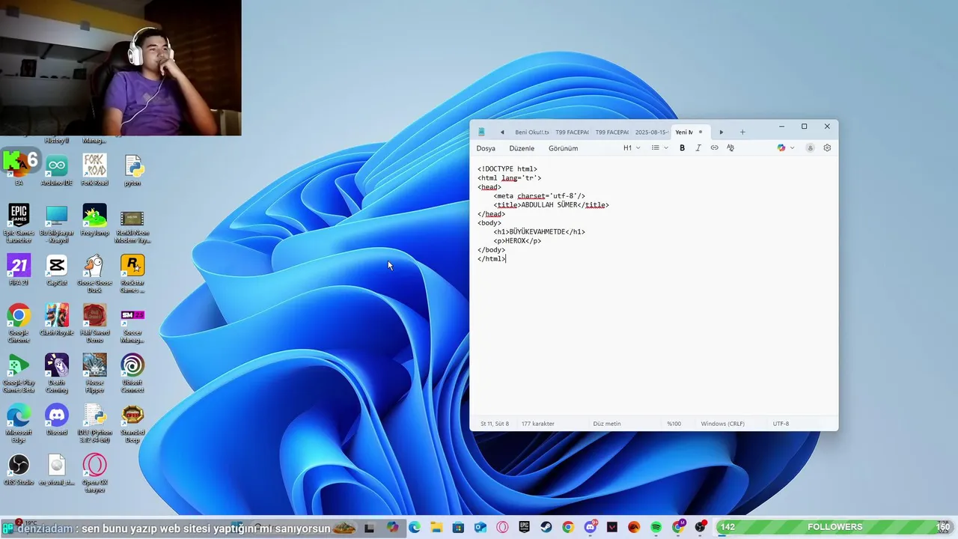Open Ubisoft Connect desktop shortcut
The image size is (958, 539).
click(132, 374)
